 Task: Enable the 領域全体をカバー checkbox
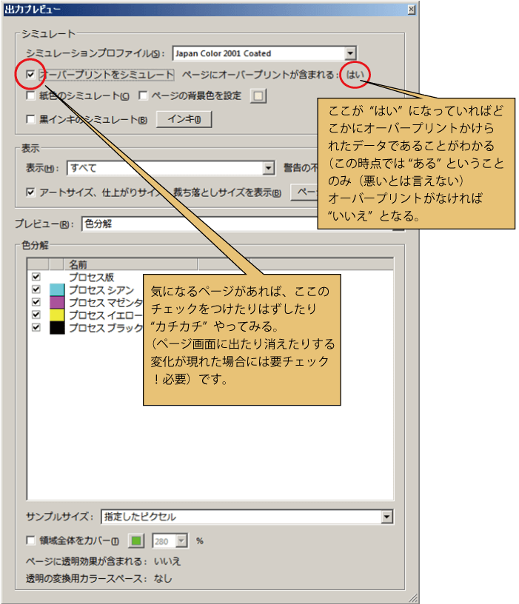tap(30, 541)
